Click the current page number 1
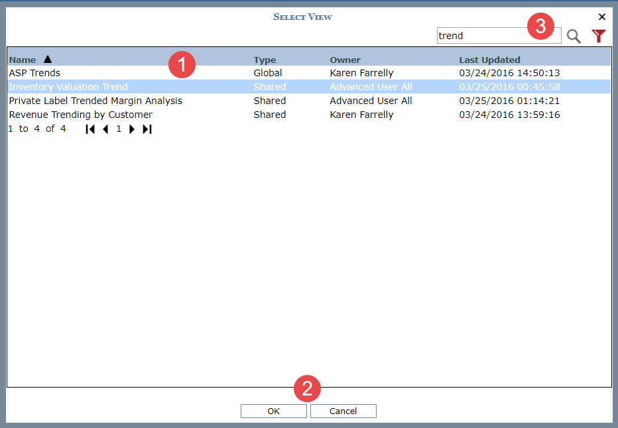 119,129
